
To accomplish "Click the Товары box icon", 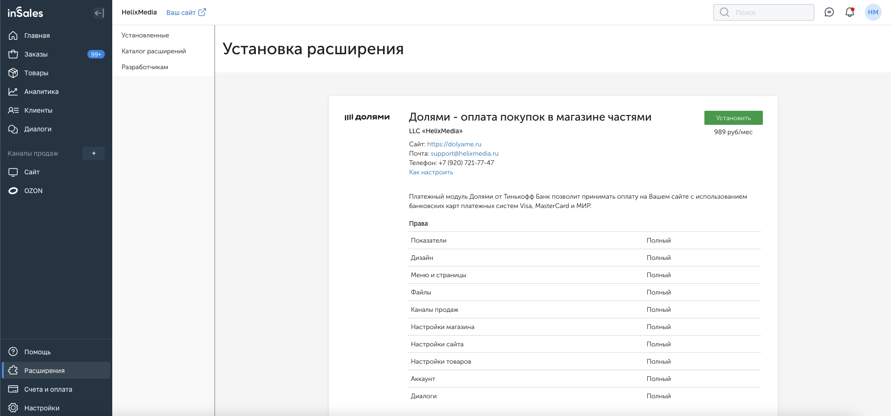I will coord(13,73).
